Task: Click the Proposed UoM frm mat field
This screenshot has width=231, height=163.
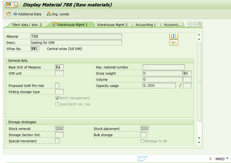Action: (57, 85)
